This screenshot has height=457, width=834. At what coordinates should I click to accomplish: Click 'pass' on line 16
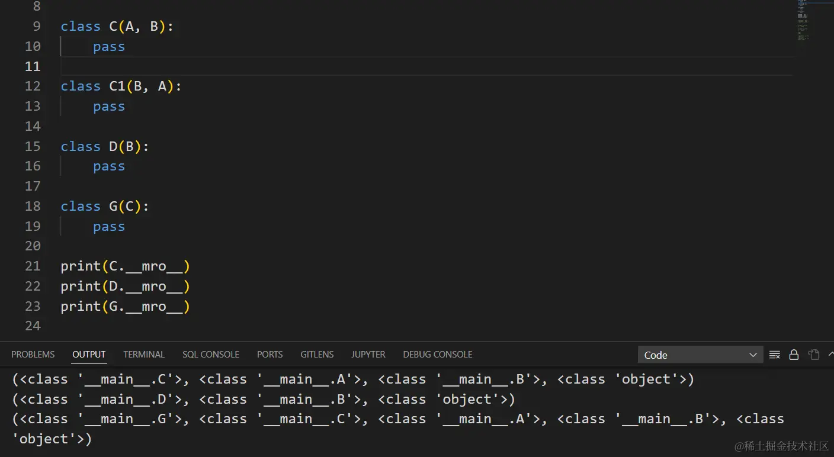(x=109, y=166)
